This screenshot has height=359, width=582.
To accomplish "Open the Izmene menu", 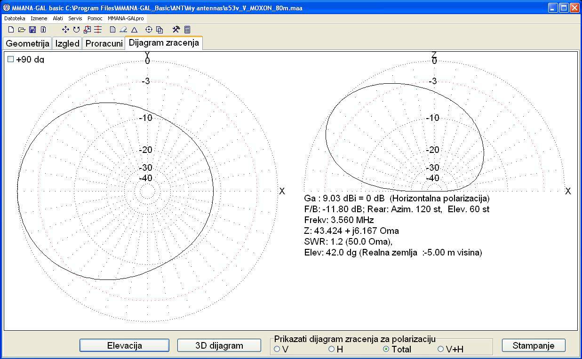I will tap(39, 18).
